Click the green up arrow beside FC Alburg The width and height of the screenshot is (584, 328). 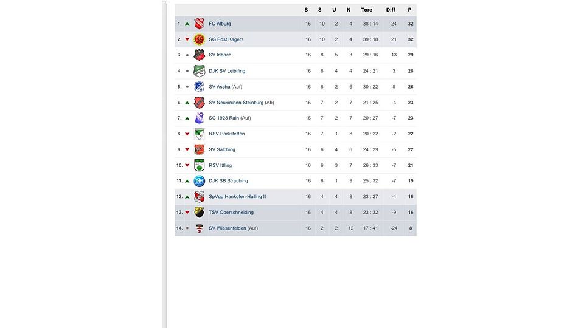(x=187, y=24)
